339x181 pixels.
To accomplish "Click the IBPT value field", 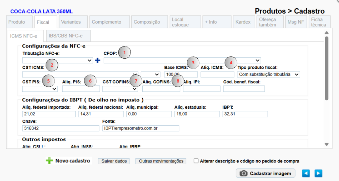I will [245, 114].
